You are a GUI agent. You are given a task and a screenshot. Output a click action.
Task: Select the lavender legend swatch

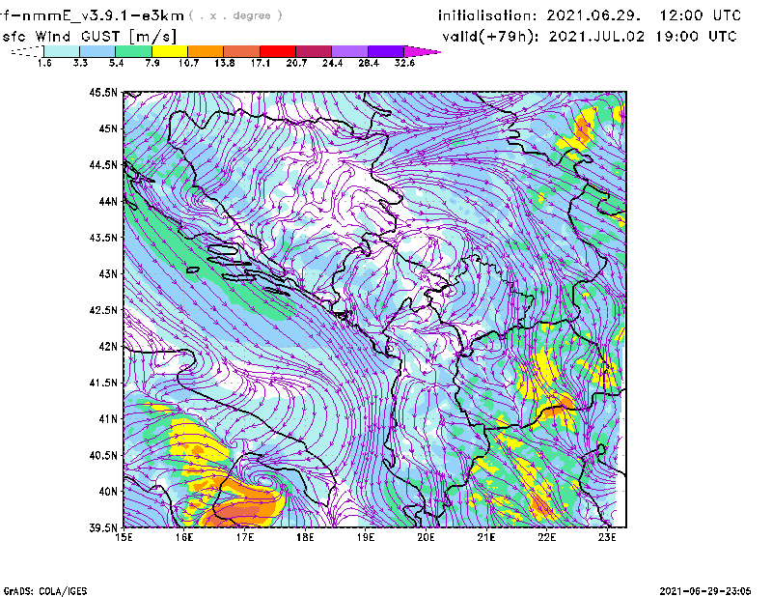coord(350,51)
